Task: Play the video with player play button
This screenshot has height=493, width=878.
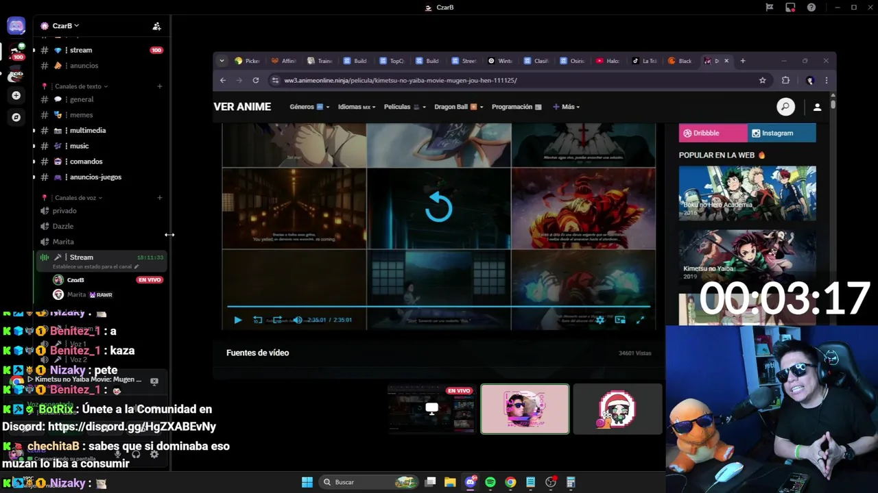Action: coord(237,320)
